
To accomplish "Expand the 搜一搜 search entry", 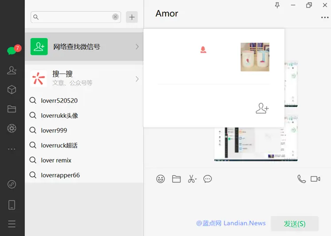I will point(84,78).
